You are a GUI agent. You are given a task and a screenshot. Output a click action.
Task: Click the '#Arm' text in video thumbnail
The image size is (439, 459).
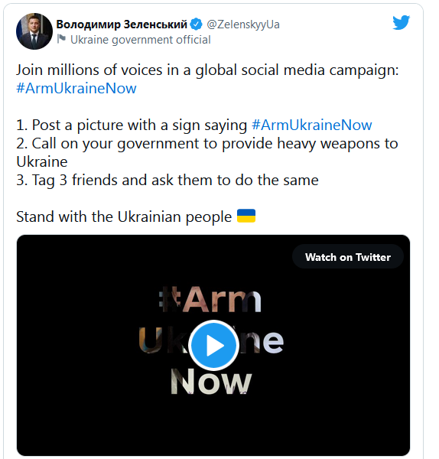(x=210, y=298)
